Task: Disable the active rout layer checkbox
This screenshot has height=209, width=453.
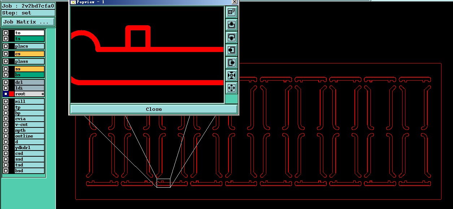Action: 6,94
